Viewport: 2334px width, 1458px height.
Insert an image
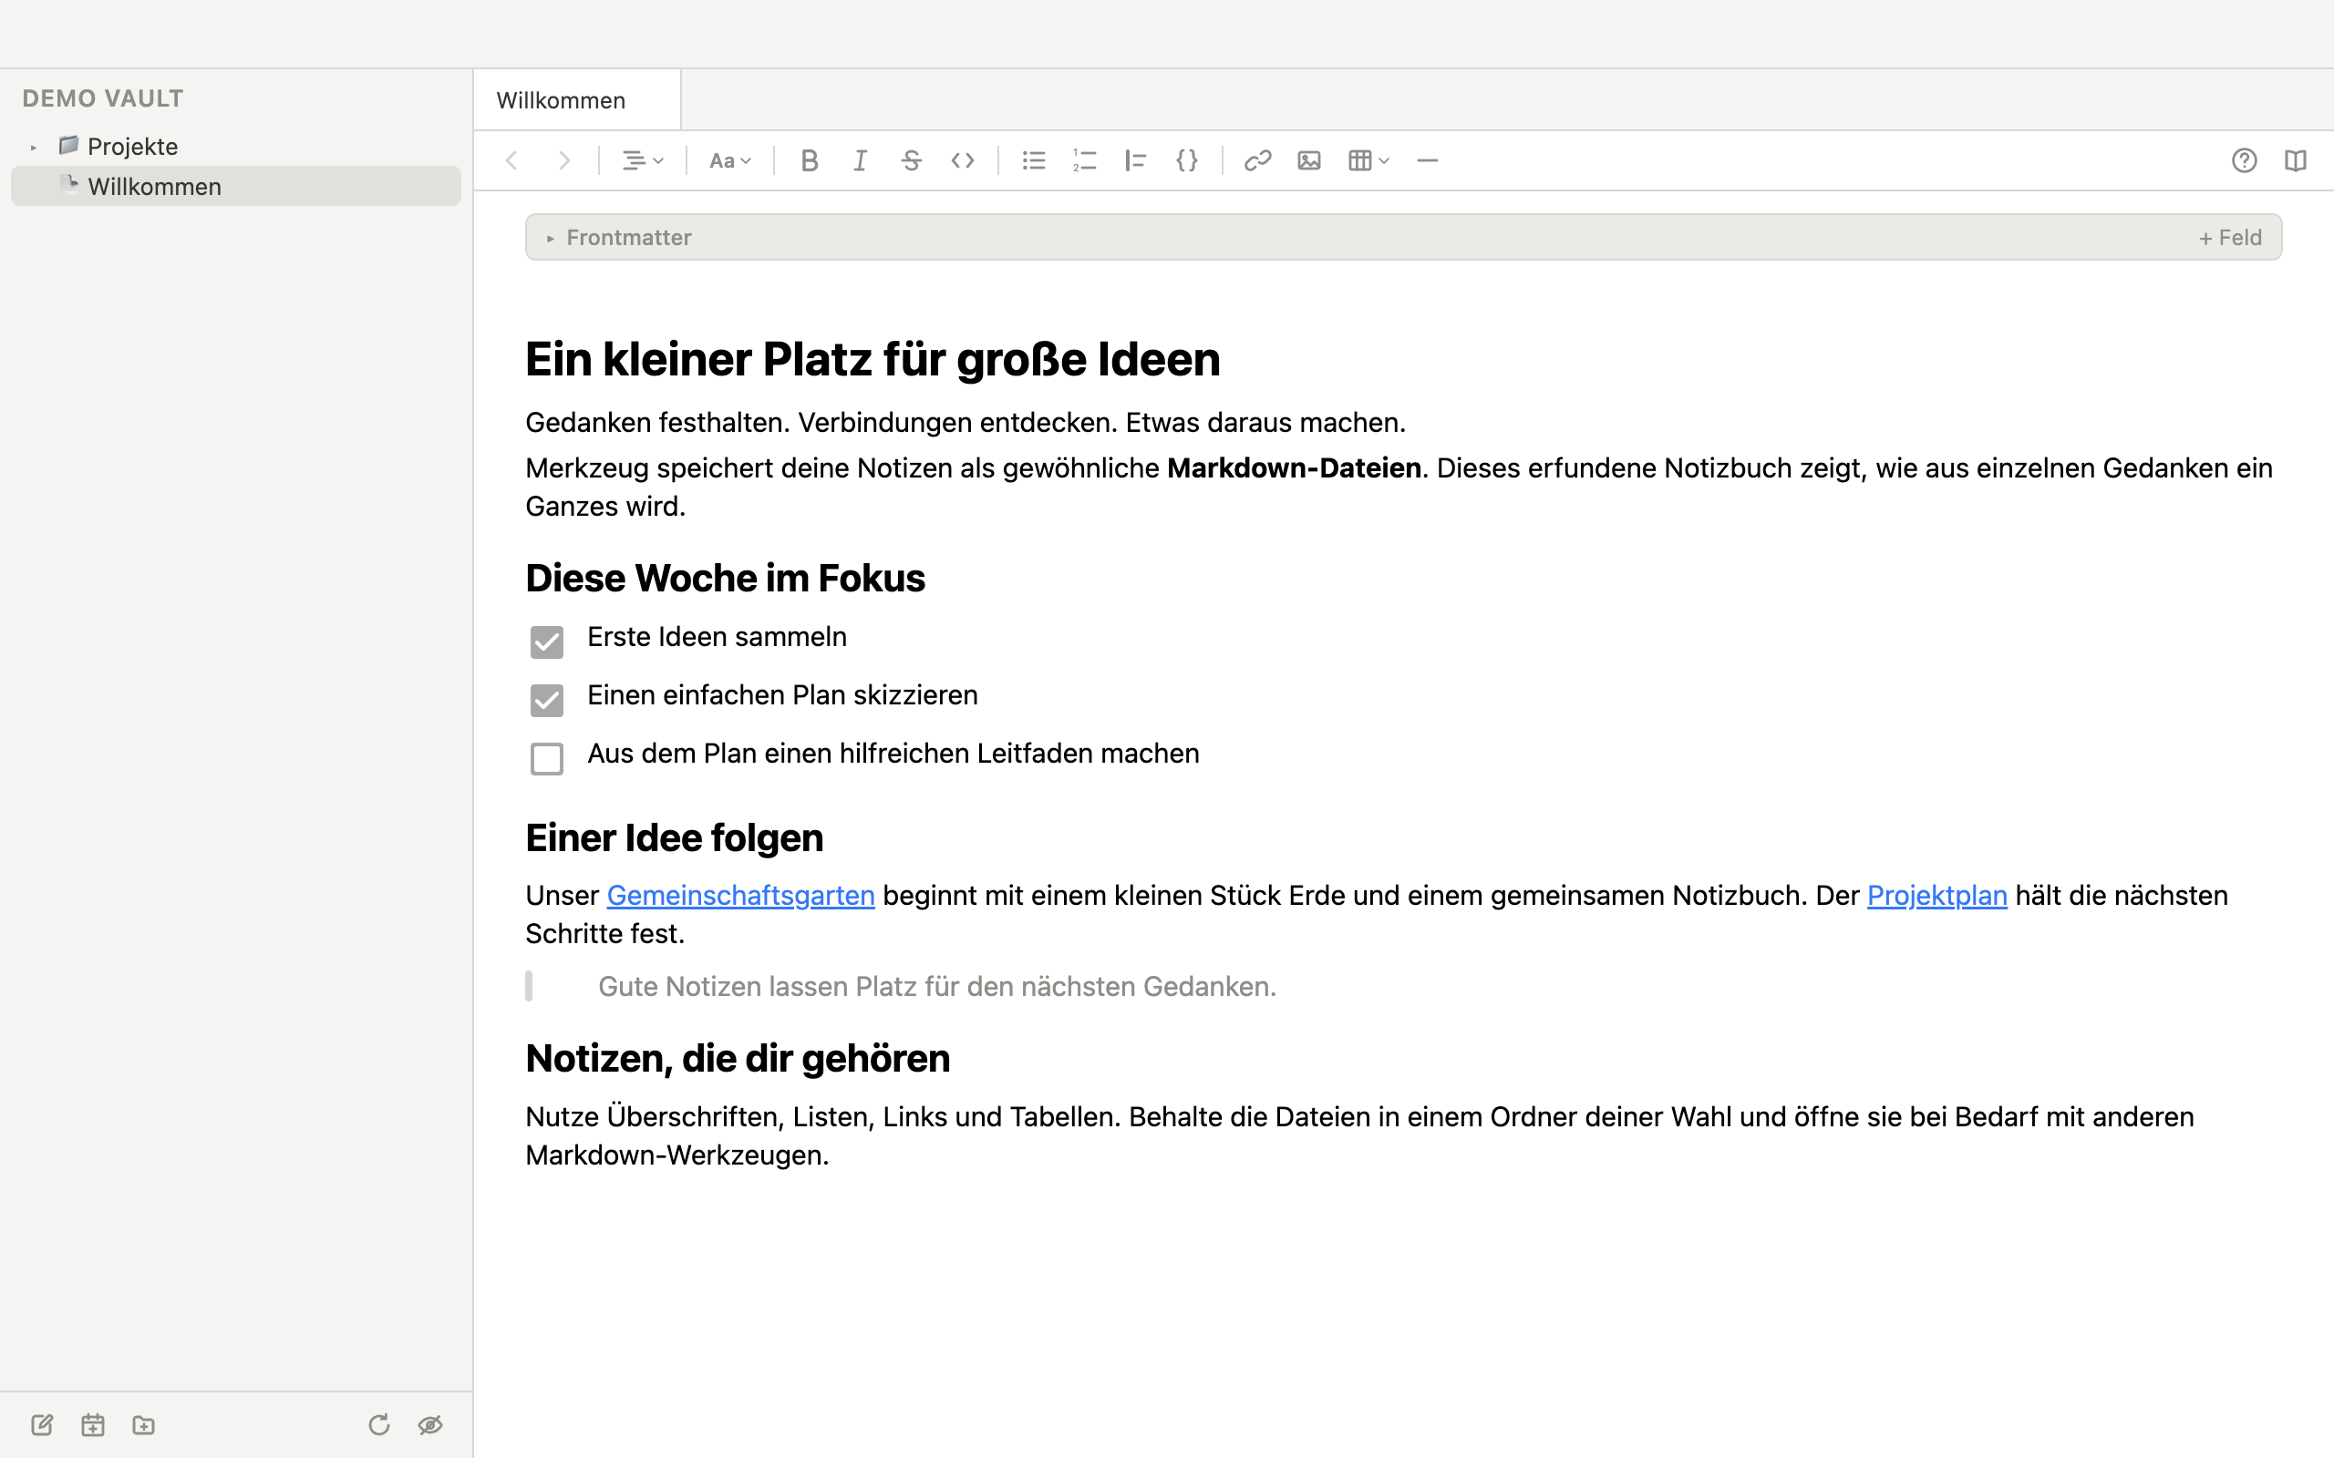[x=1309, y=160]
